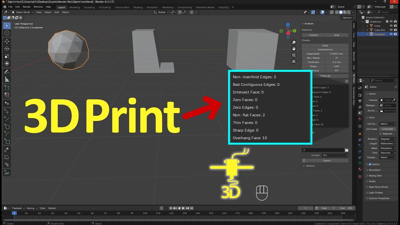The width and height of the screenshot is (400, 225).
Task: Select the Add Cube tool
Action: [x=7, y=87]
